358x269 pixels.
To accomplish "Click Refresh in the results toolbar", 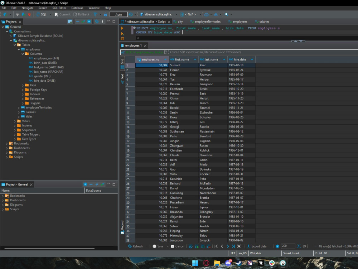I will click(135, 246).
